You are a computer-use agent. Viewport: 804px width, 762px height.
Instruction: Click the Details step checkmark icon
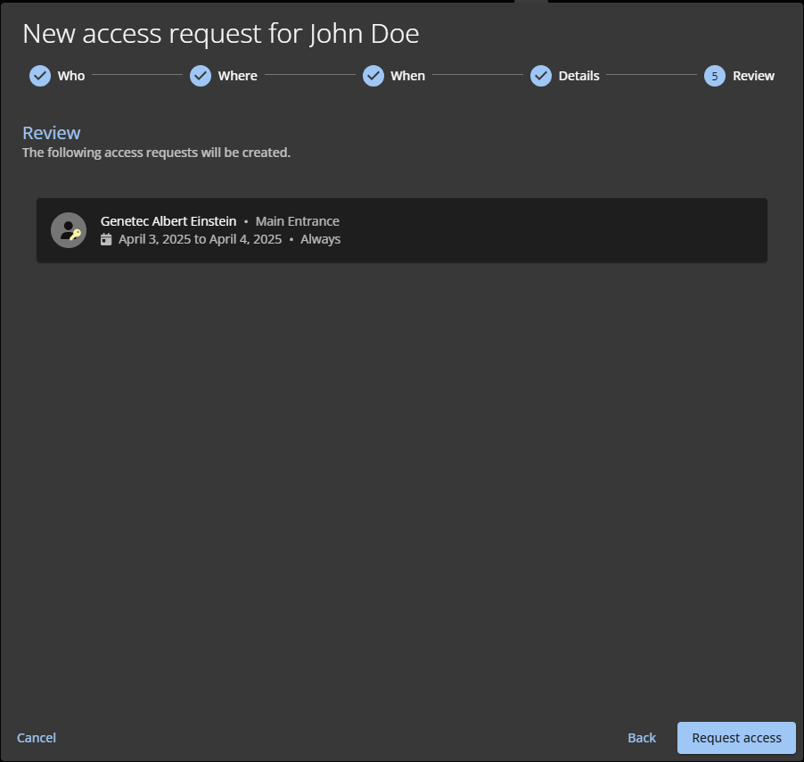(541, 76)
